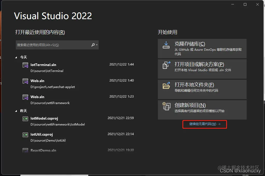The width and height of the screenshot is (265, 176).
Task: Click timestamp 2021/12/21 22:14
Action: click(x=121, y=134)
